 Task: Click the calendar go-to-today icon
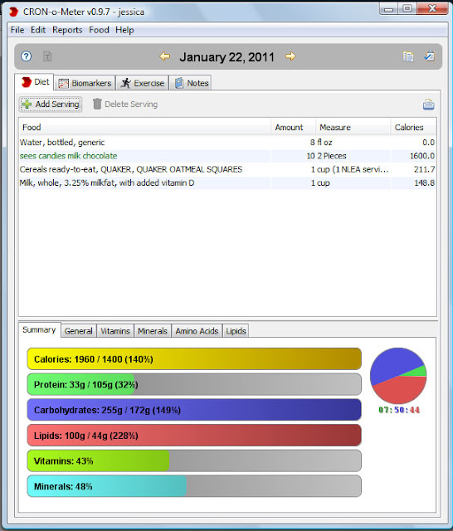coord(429,56)
